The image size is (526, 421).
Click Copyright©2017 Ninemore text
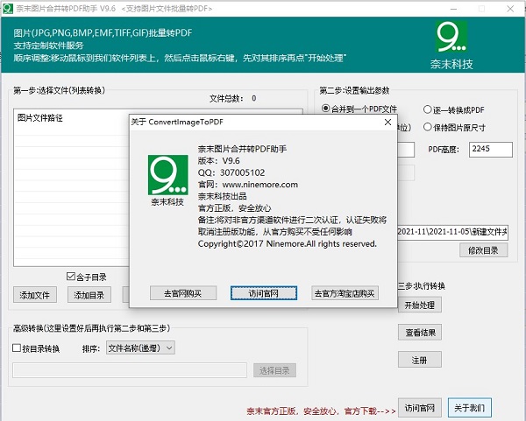(288, 244)
